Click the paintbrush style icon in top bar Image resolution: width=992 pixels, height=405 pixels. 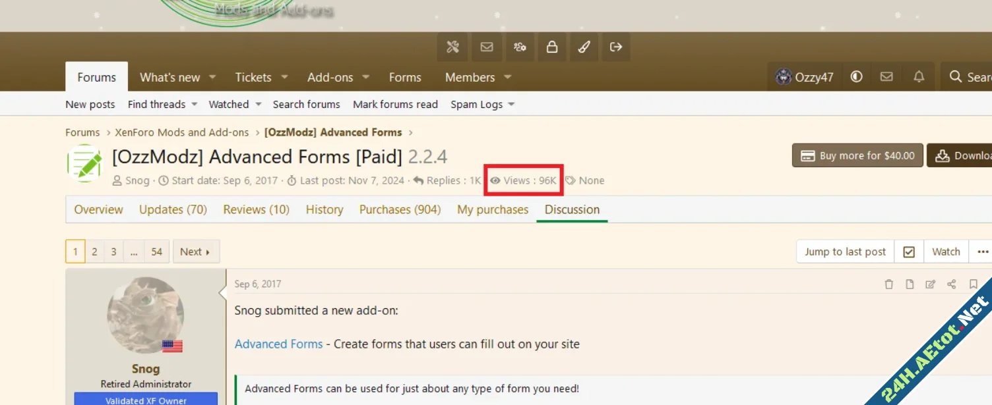point(584,47)
